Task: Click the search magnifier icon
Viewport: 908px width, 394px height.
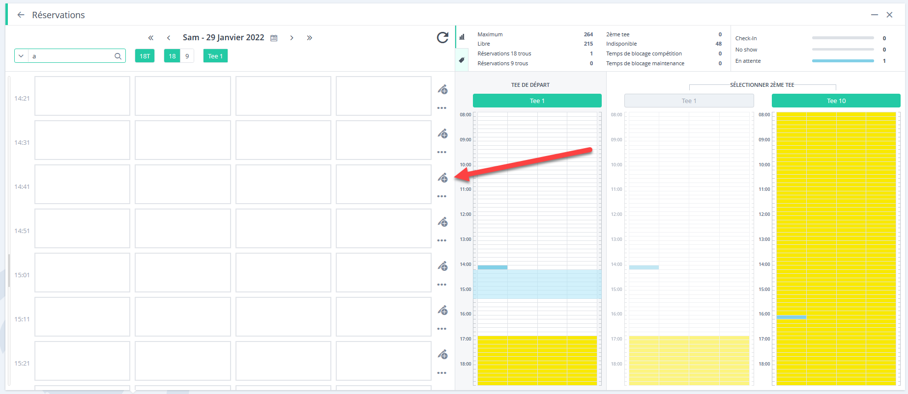Action: point(118,56)
